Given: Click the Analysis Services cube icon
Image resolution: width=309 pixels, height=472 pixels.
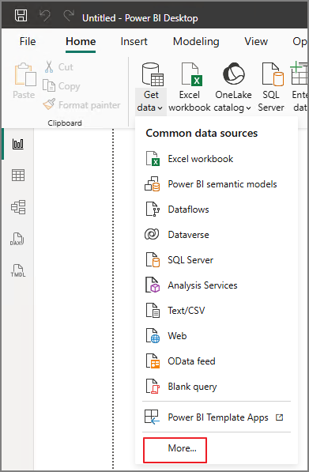Looking at the screenshot, I should click(153, 285).
